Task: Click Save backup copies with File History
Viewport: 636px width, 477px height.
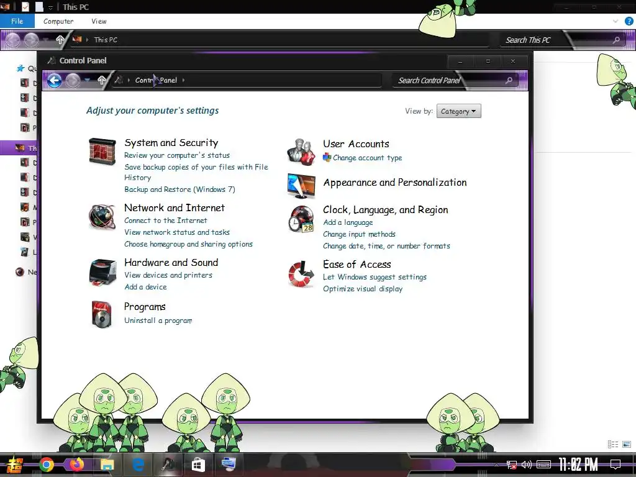Action: 196,173
